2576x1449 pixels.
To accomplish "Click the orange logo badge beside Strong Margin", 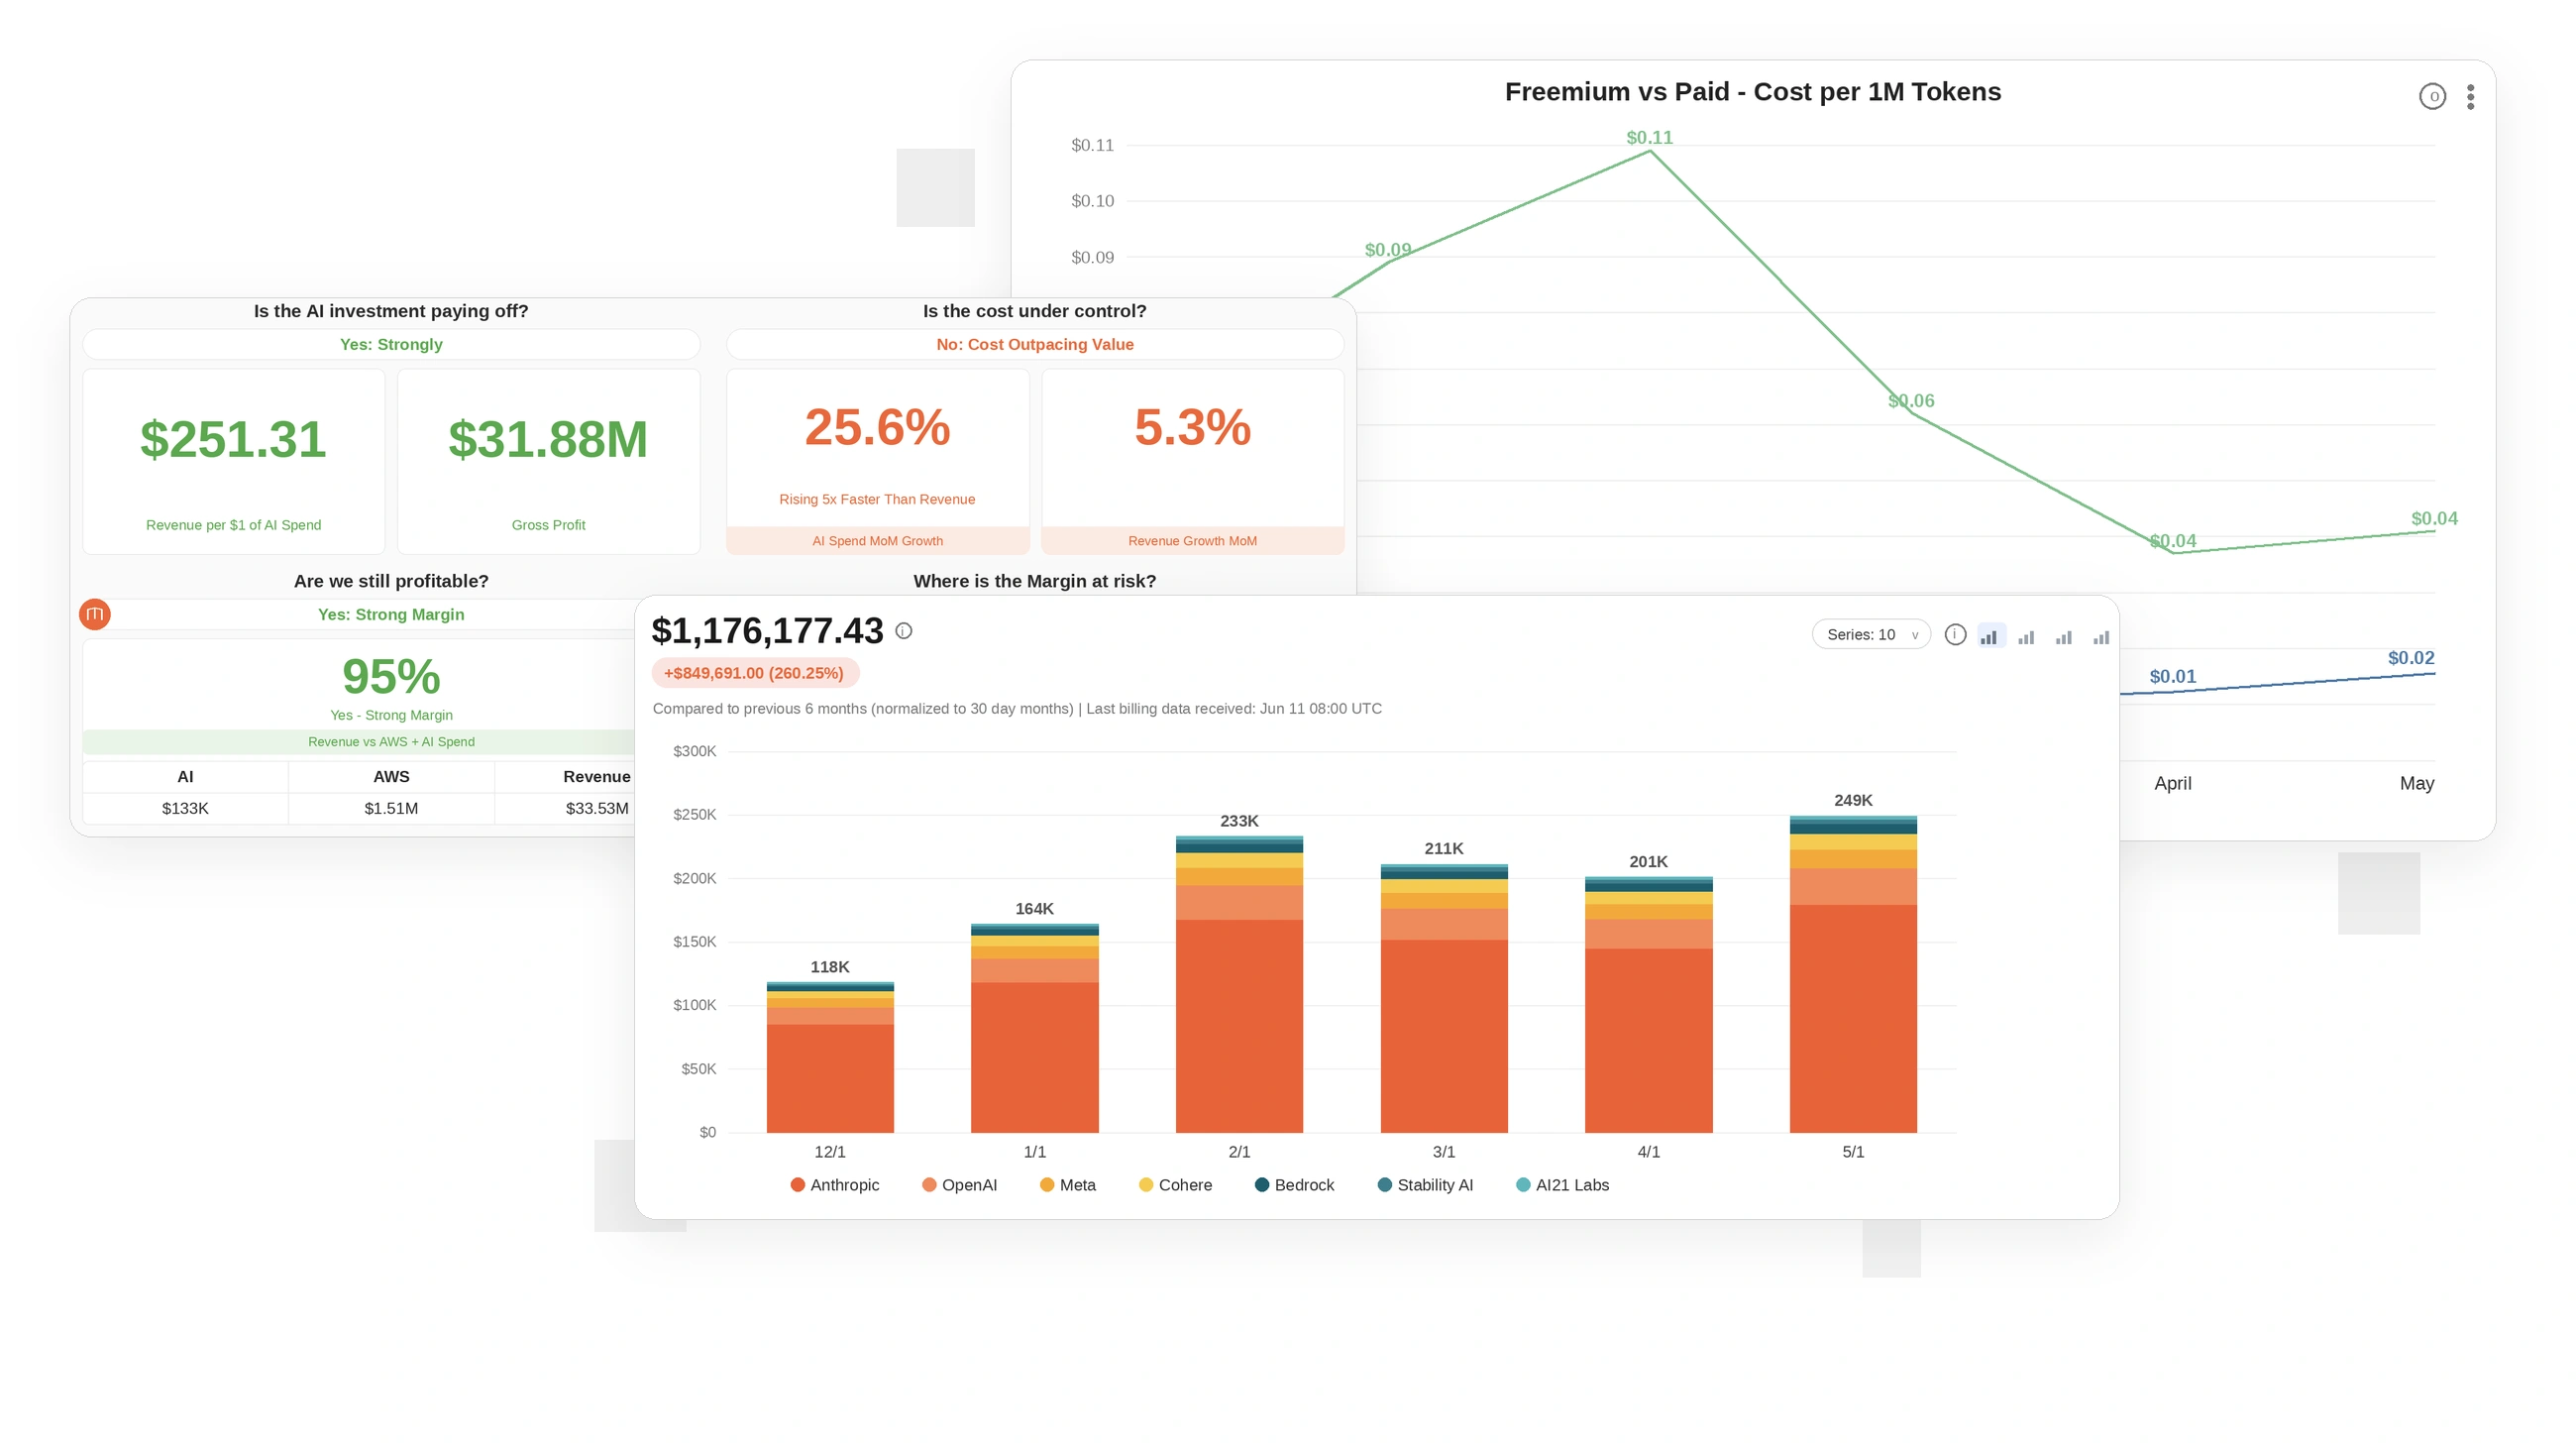I will [x=95, y=614].
